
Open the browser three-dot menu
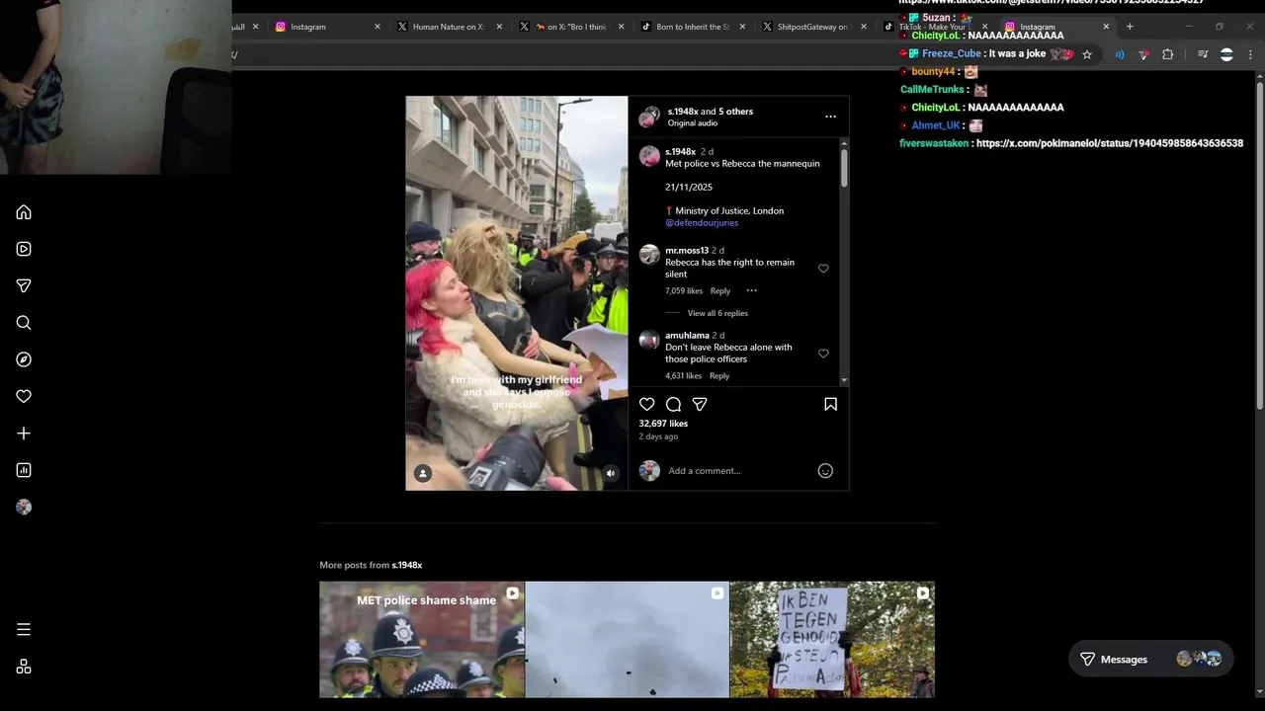(x=1250, y=54)
